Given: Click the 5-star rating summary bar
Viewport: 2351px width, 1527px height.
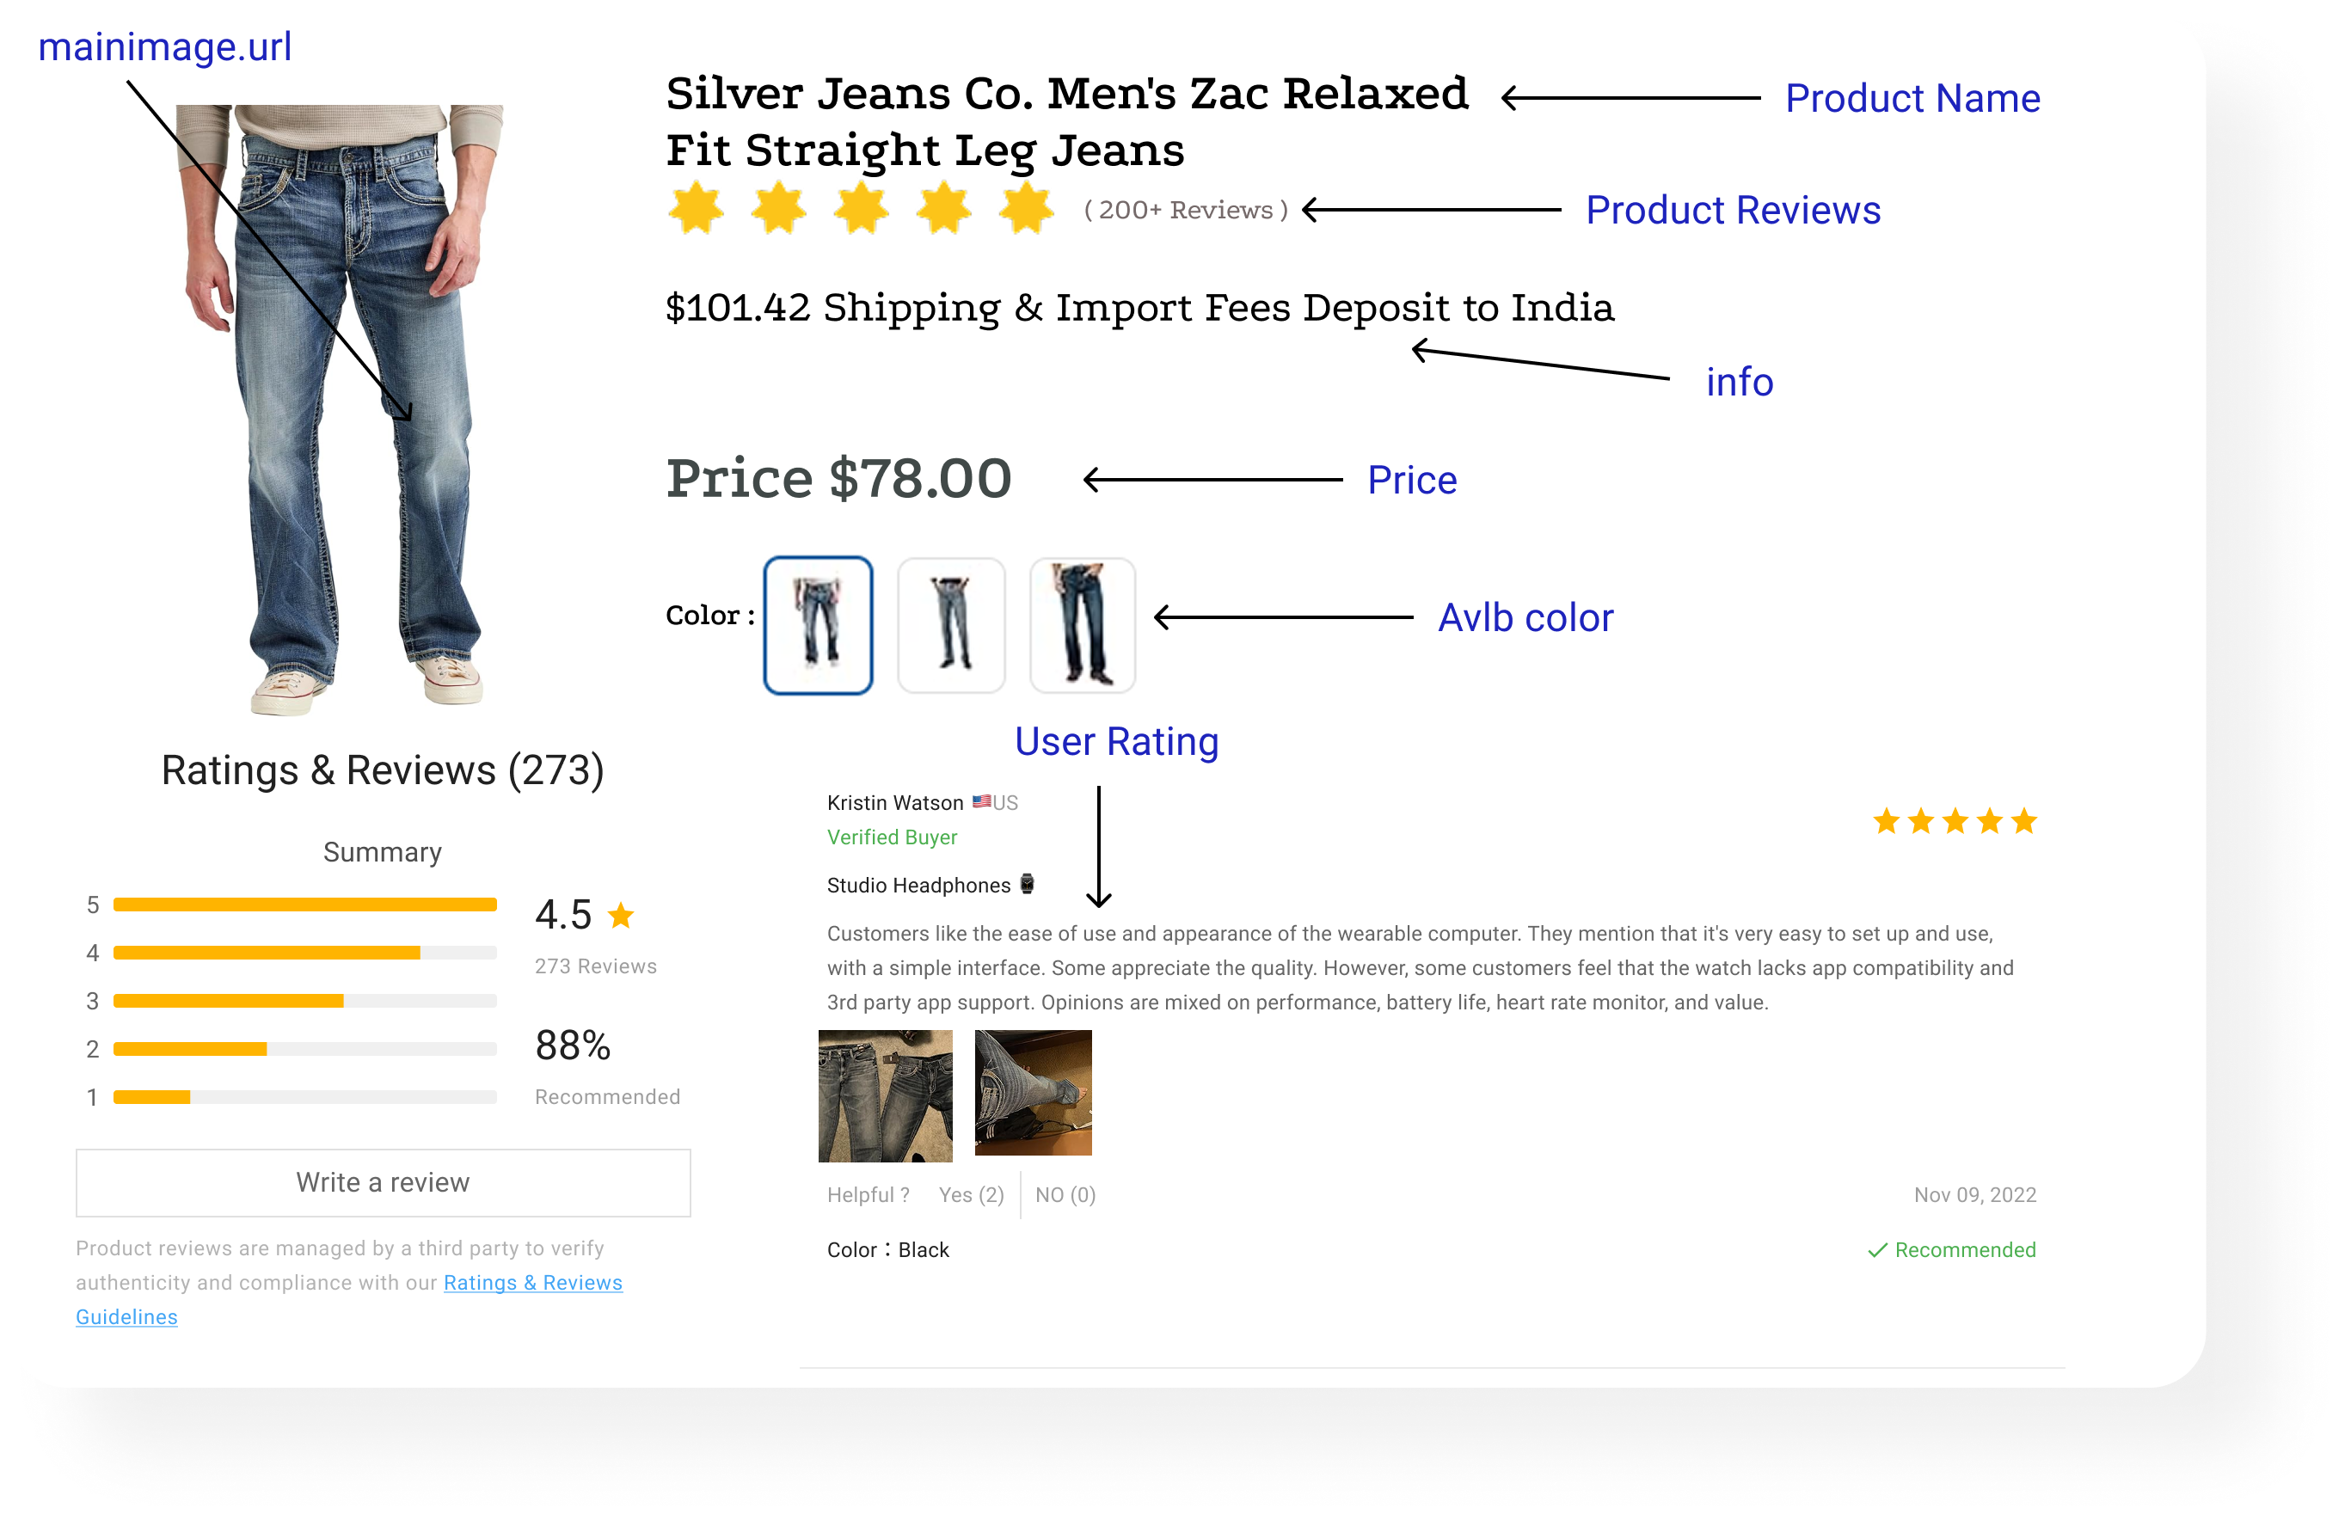Looking at the screenshot, I should pos(304,905).
